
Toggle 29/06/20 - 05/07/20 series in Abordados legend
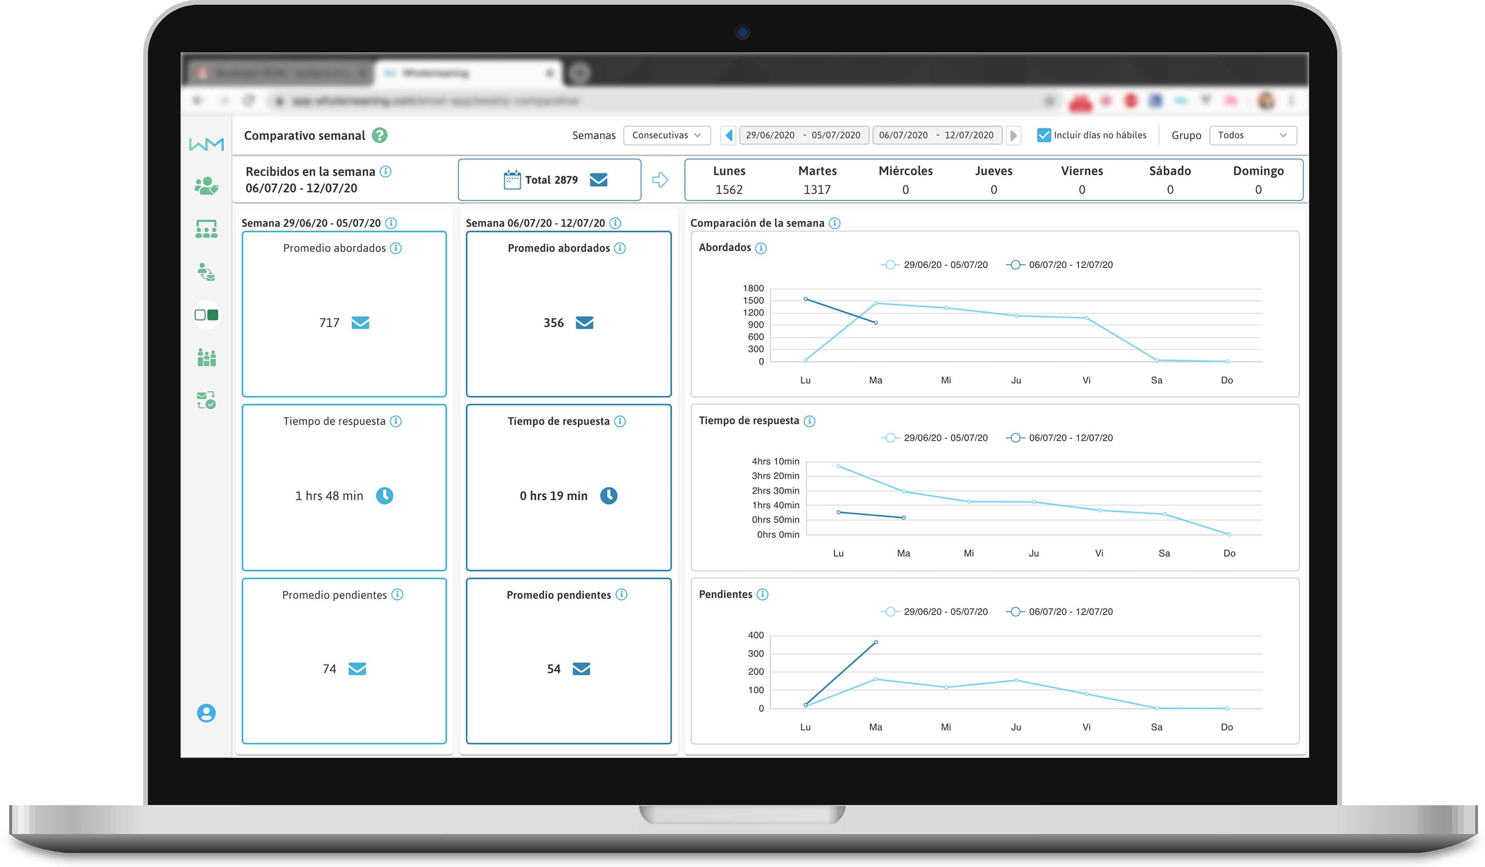click(934, 265)
